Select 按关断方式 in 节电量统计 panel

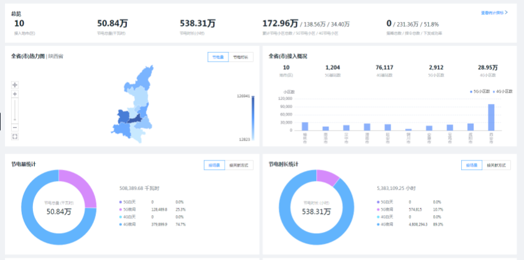(238, 165)
